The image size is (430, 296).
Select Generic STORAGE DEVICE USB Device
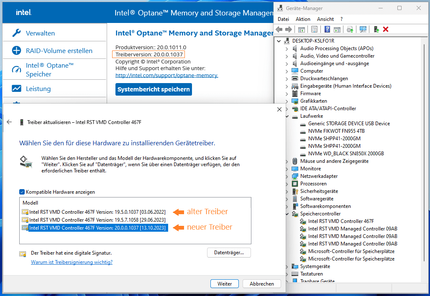pos(349,124)
